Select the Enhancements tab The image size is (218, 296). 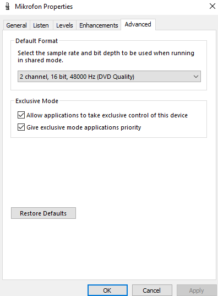click(x=99, y=25)
